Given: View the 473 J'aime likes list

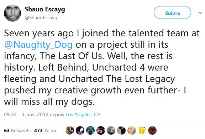Looking at the screenshot, I should (46, 130).
